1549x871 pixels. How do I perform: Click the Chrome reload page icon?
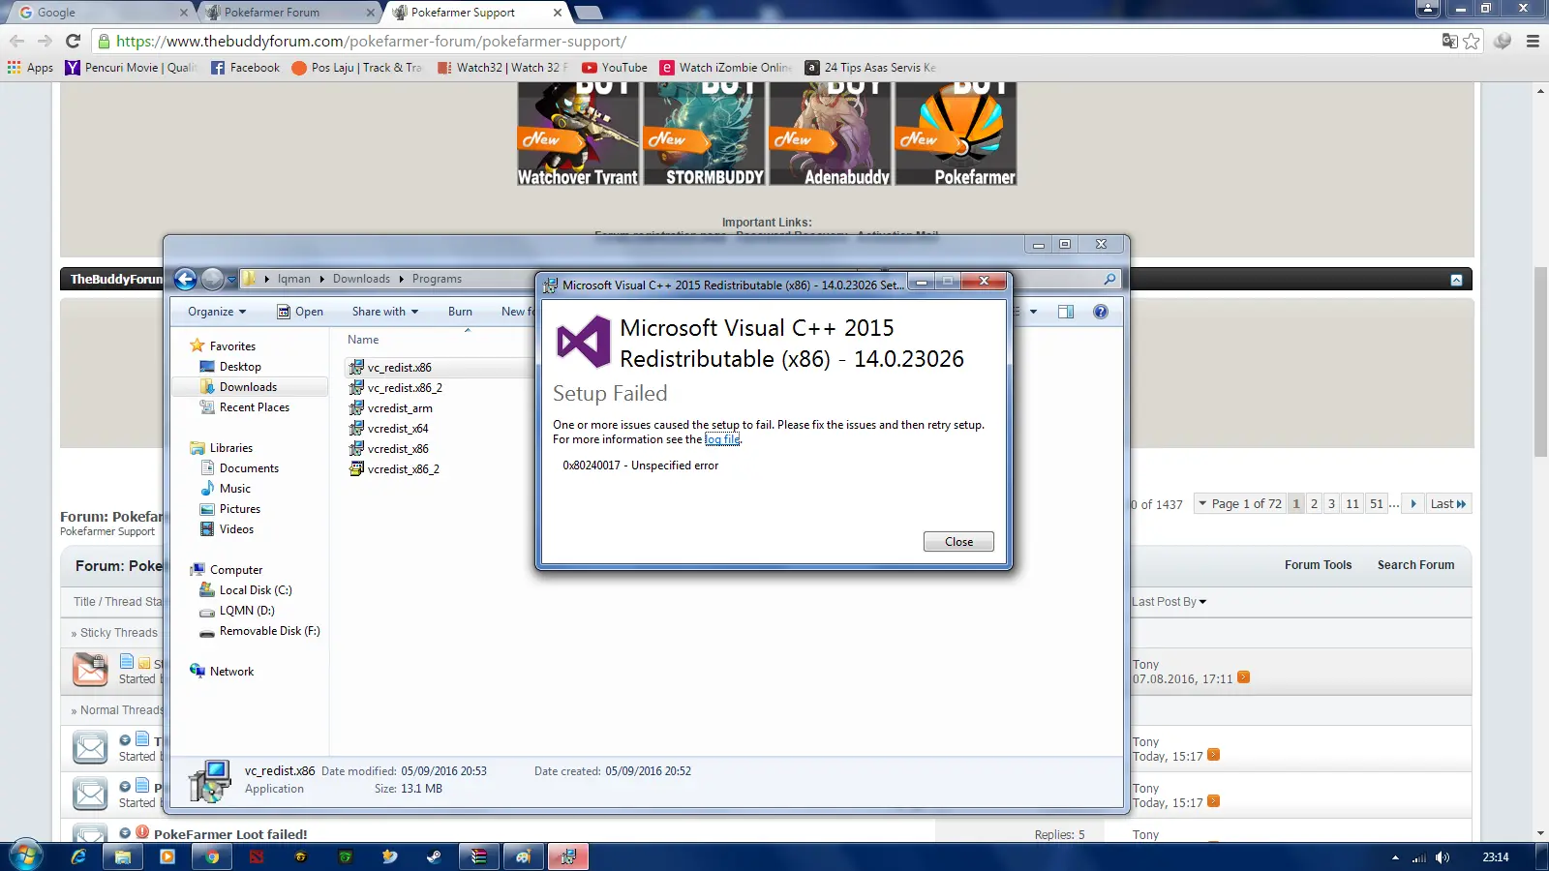coord(73,41)
